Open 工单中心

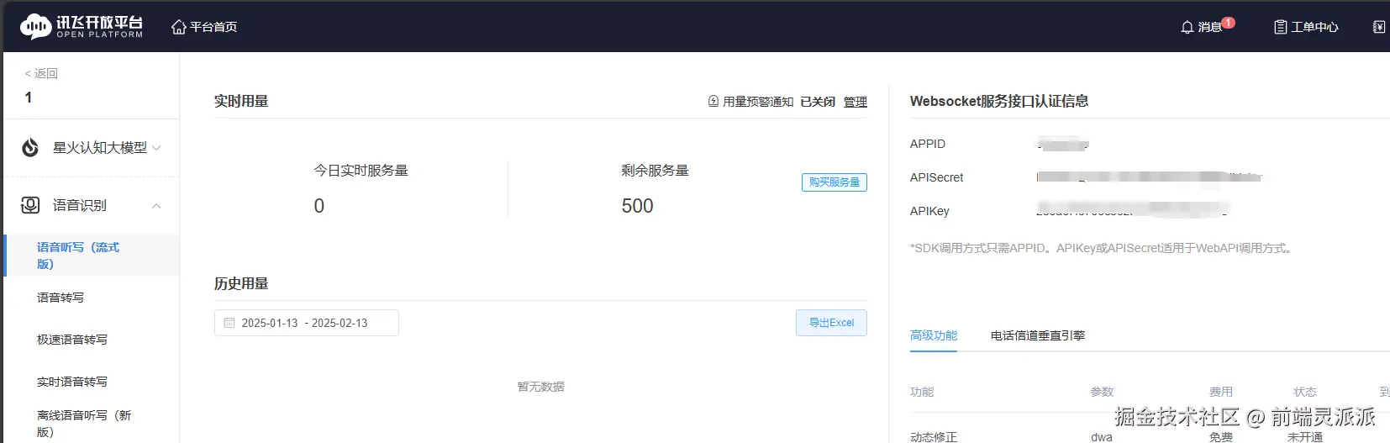1314,27
